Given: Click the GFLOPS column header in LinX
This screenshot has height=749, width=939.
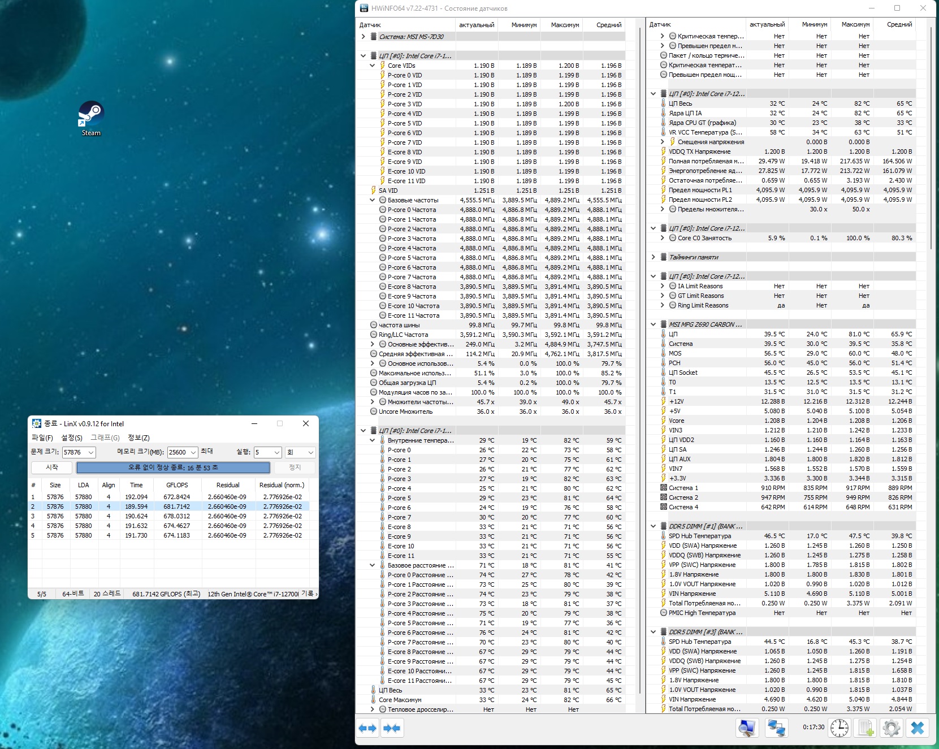Looking at the screenshot, I should point(177,485).
